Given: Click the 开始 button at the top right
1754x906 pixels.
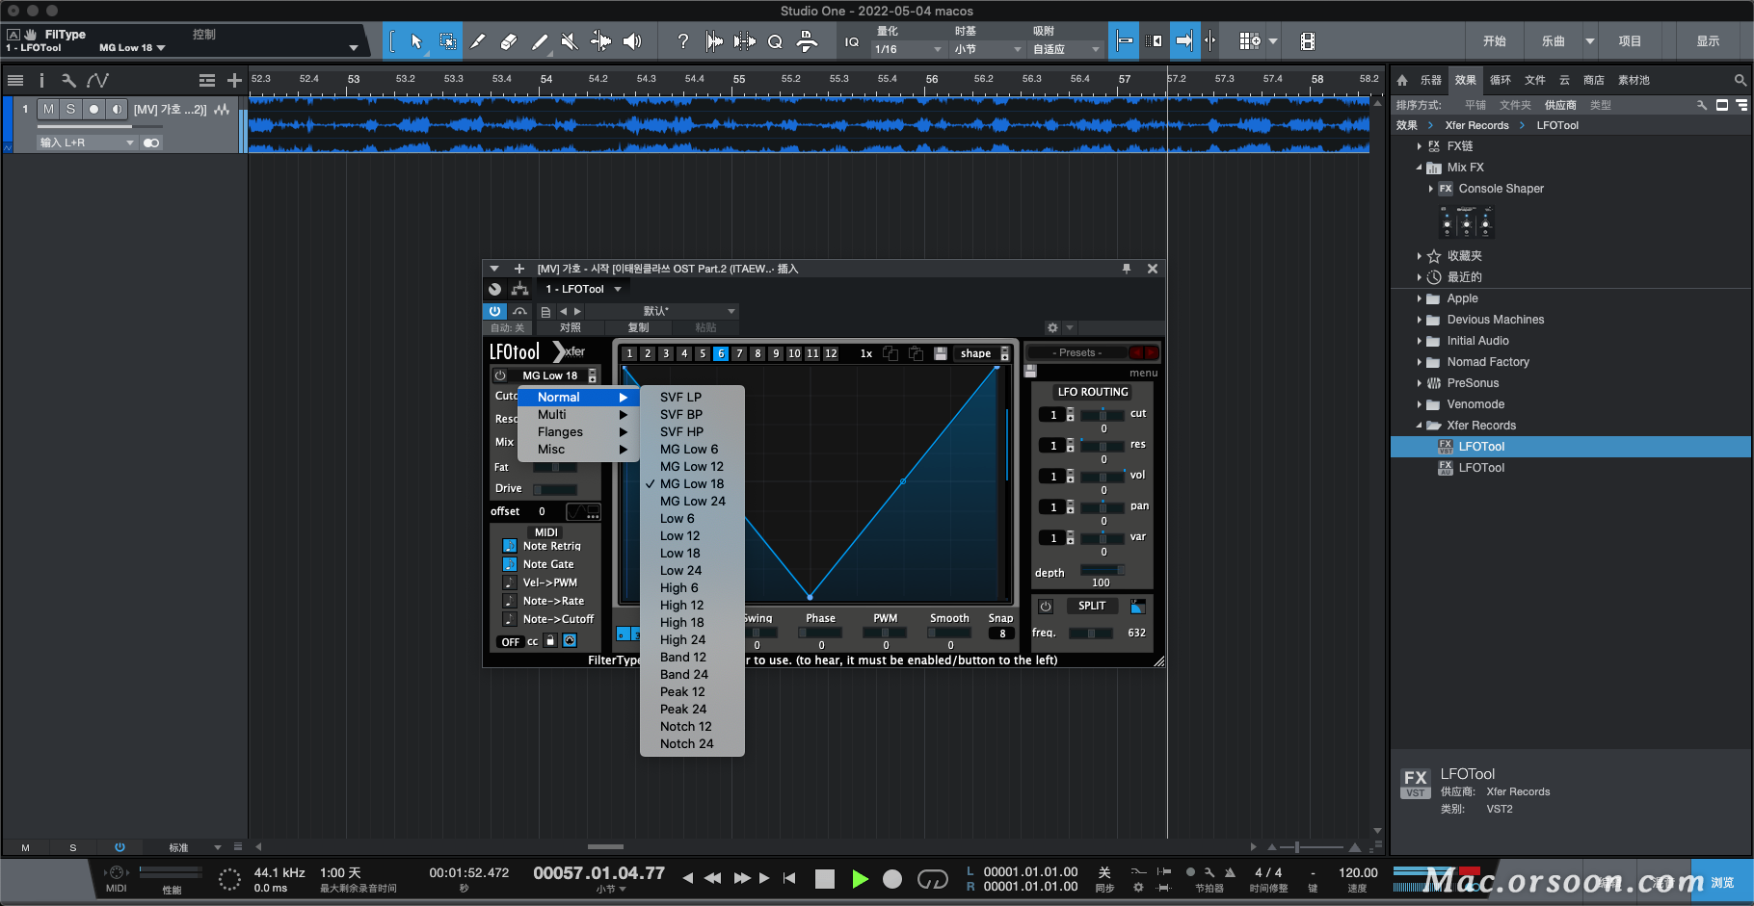Looking at the screenshot, I should 1495,40.
